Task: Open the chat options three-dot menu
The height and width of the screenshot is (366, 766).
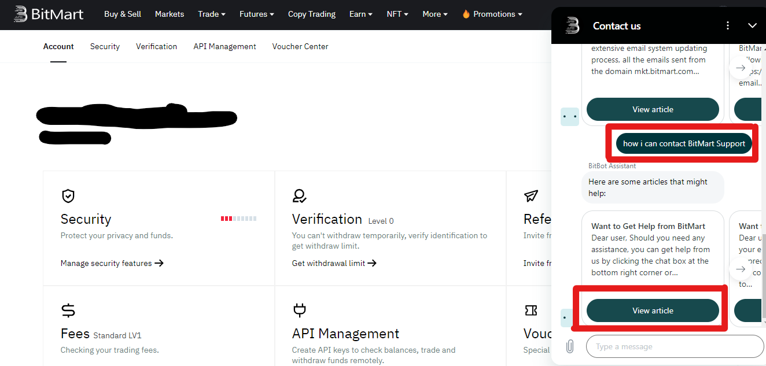Action: click(x=728, y=25)
